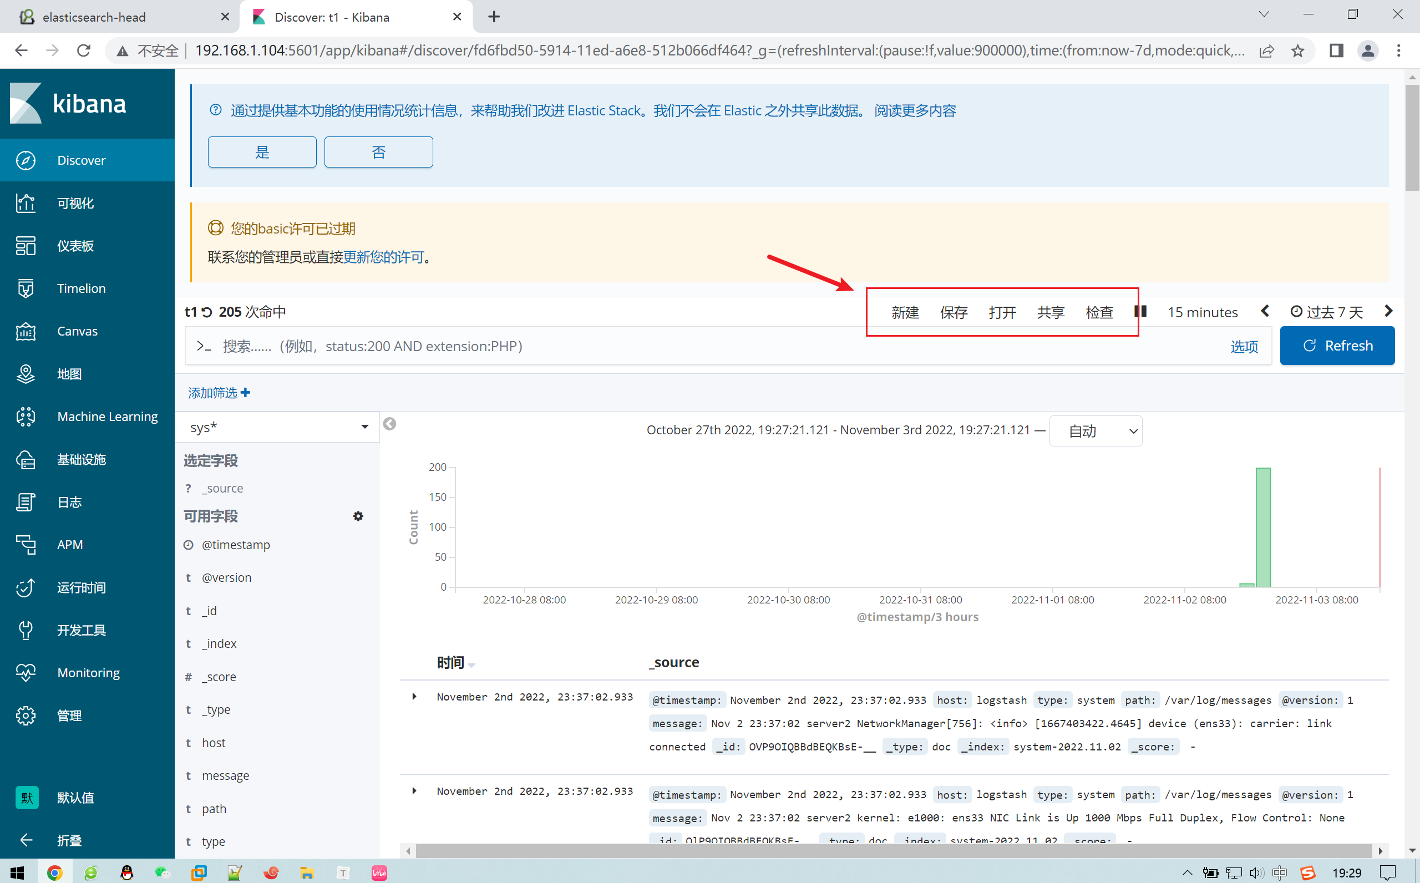The height and width of the screenshot is (883, 1420).
Task: Open the 阅读更多内容 link
Action: coord(915,111)
